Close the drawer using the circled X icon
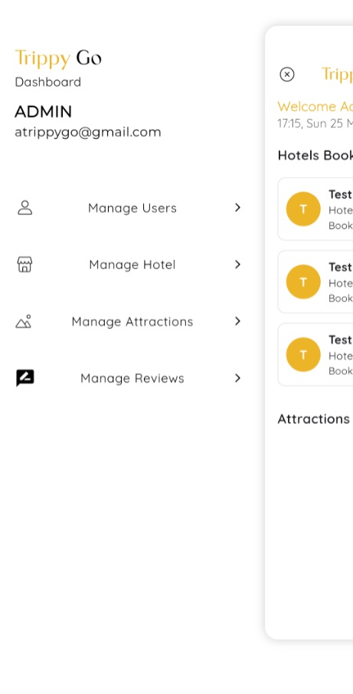 click(287, 74)
